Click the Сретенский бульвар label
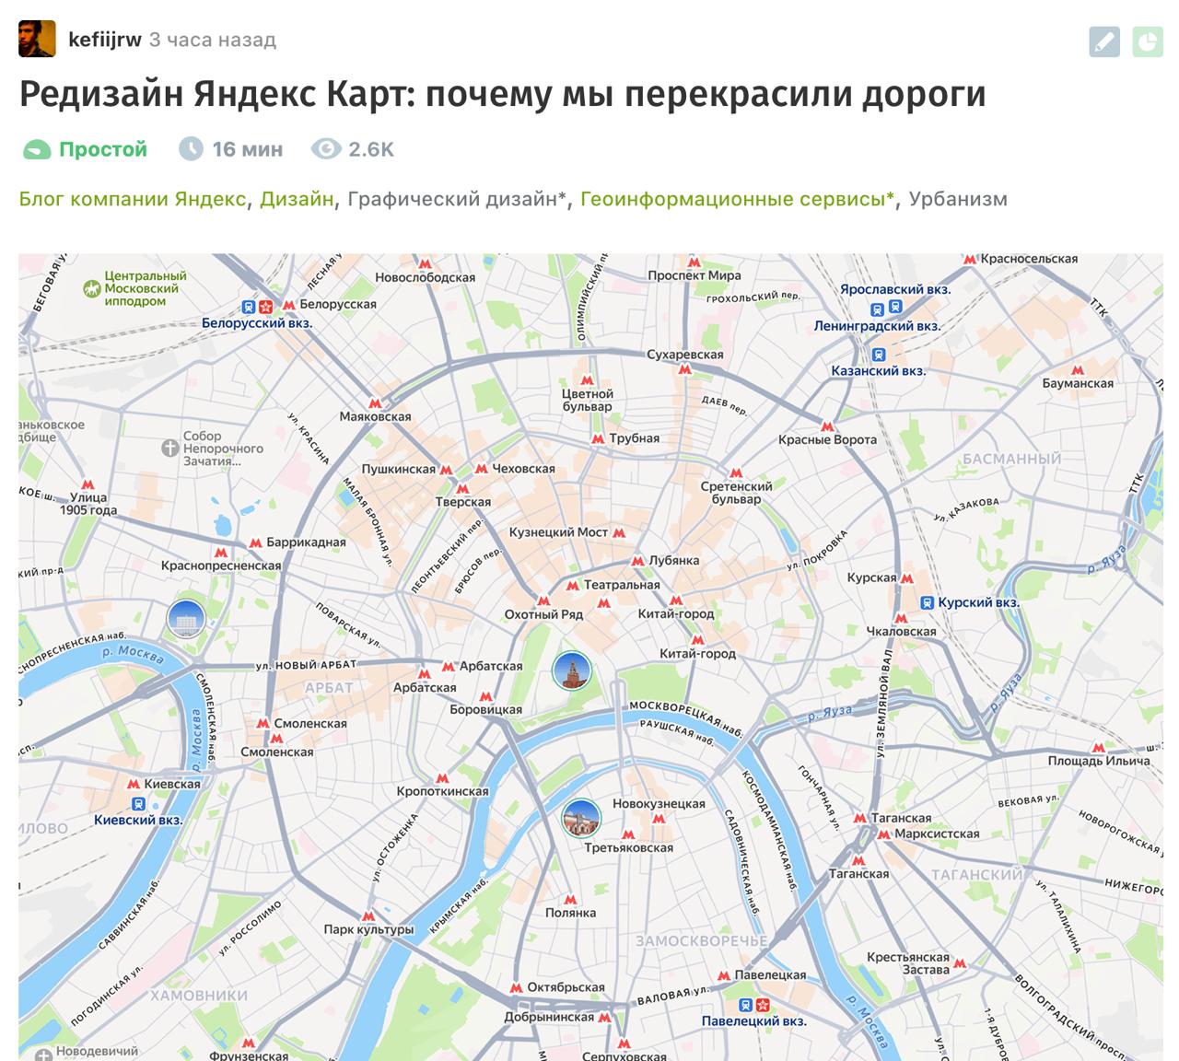 coord(736,493)
